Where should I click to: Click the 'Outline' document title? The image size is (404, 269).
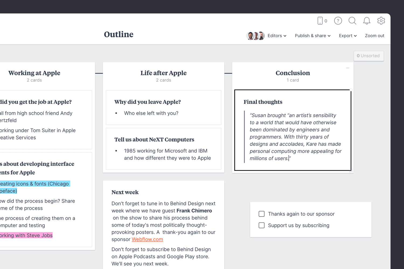[x=119, y=34]
